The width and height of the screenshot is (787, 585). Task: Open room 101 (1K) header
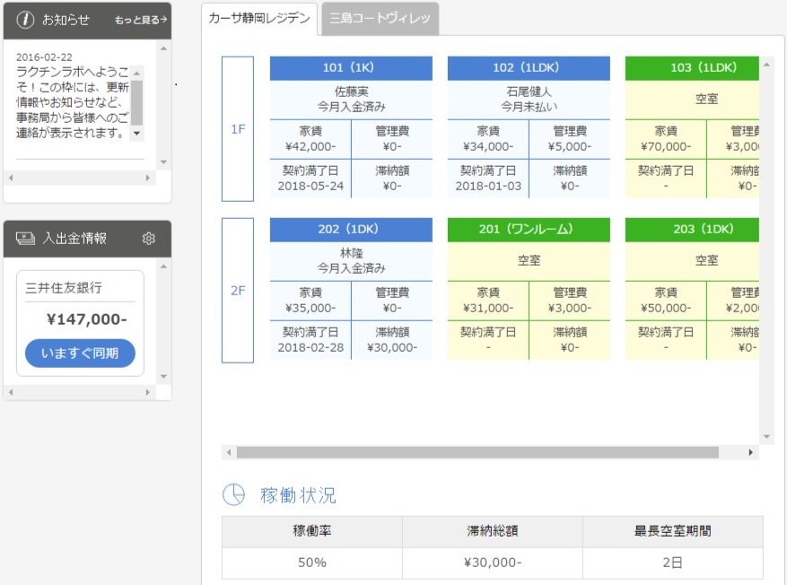[351, 67]
